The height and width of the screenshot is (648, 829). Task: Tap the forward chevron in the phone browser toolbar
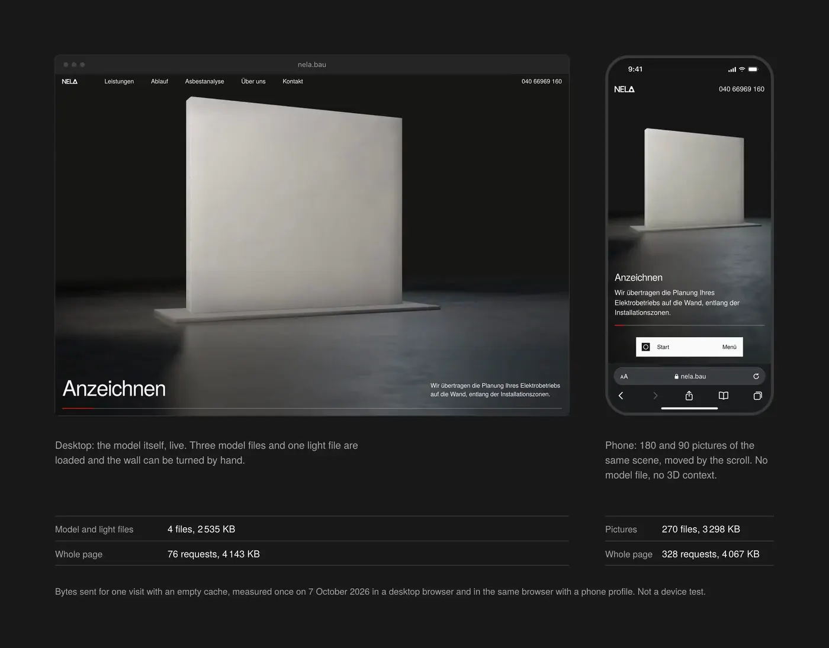pyautogui.click(x=655, y=396)
